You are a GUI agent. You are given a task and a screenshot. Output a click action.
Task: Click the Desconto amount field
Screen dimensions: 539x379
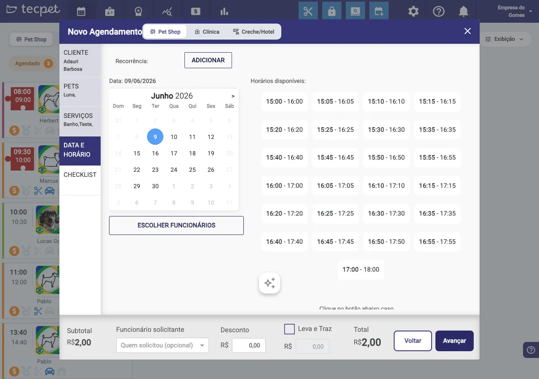[x=249, y=345]
